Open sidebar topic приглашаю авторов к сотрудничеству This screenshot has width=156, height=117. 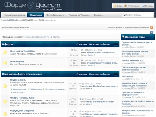tap(133, 94)
